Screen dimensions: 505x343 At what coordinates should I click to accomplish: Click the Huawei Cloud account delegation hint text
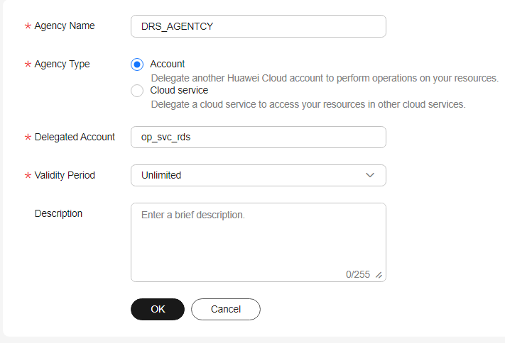tap(325, 78)
